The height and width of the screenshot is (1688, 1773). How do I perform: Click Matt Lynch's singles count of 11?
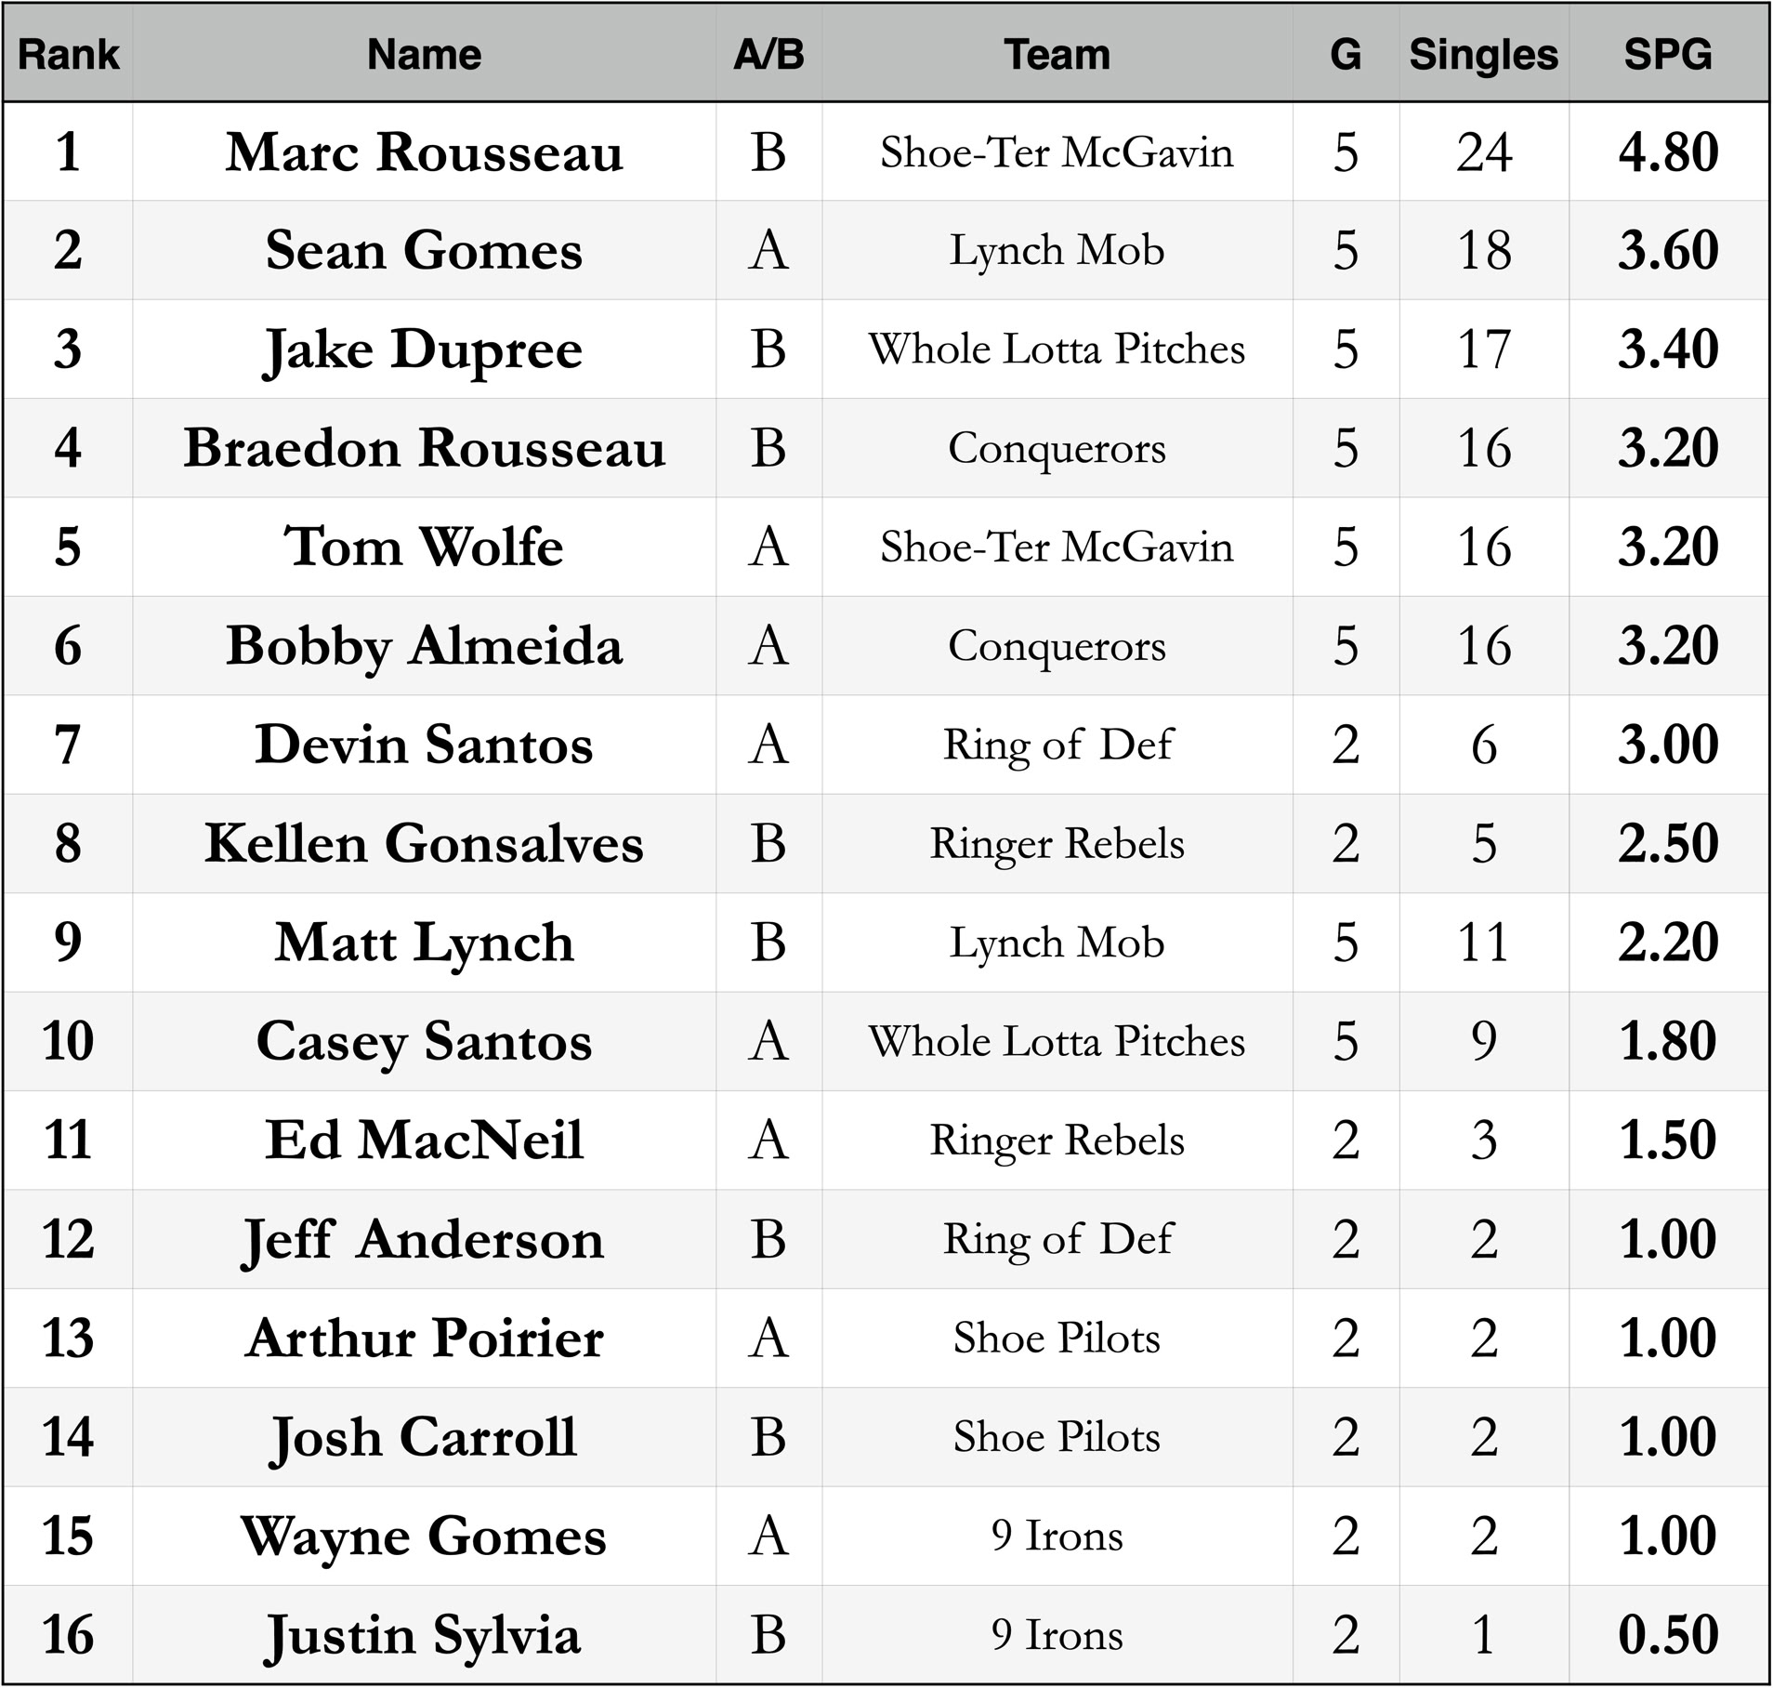(1483, 942)
